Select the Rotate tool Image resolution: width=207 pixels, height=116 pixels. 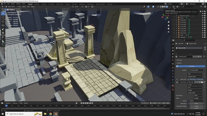coord(3,25)
